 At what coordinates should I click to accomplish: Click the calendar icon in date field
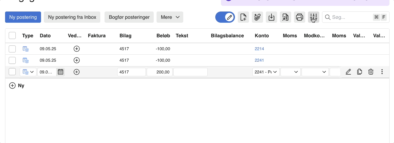[x=60, y=72]
